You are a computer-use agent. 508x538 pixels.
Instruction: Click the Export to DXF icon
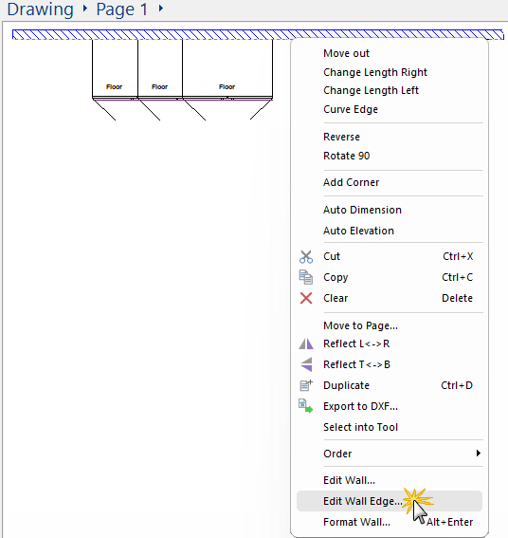[x=305, y=406]
